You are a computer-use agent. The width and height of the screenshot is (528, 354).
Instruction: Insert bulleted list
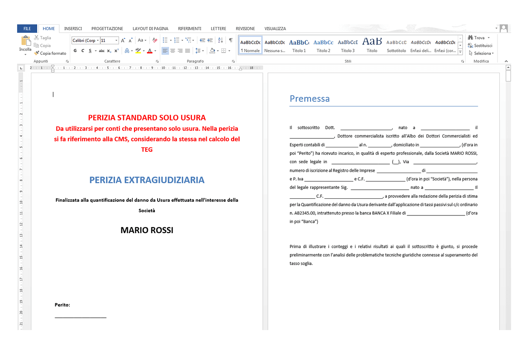[165, 40]
